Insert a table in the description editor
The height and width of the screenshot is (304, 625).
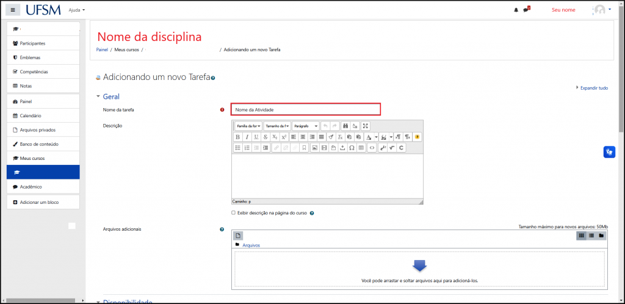[361, 148]
